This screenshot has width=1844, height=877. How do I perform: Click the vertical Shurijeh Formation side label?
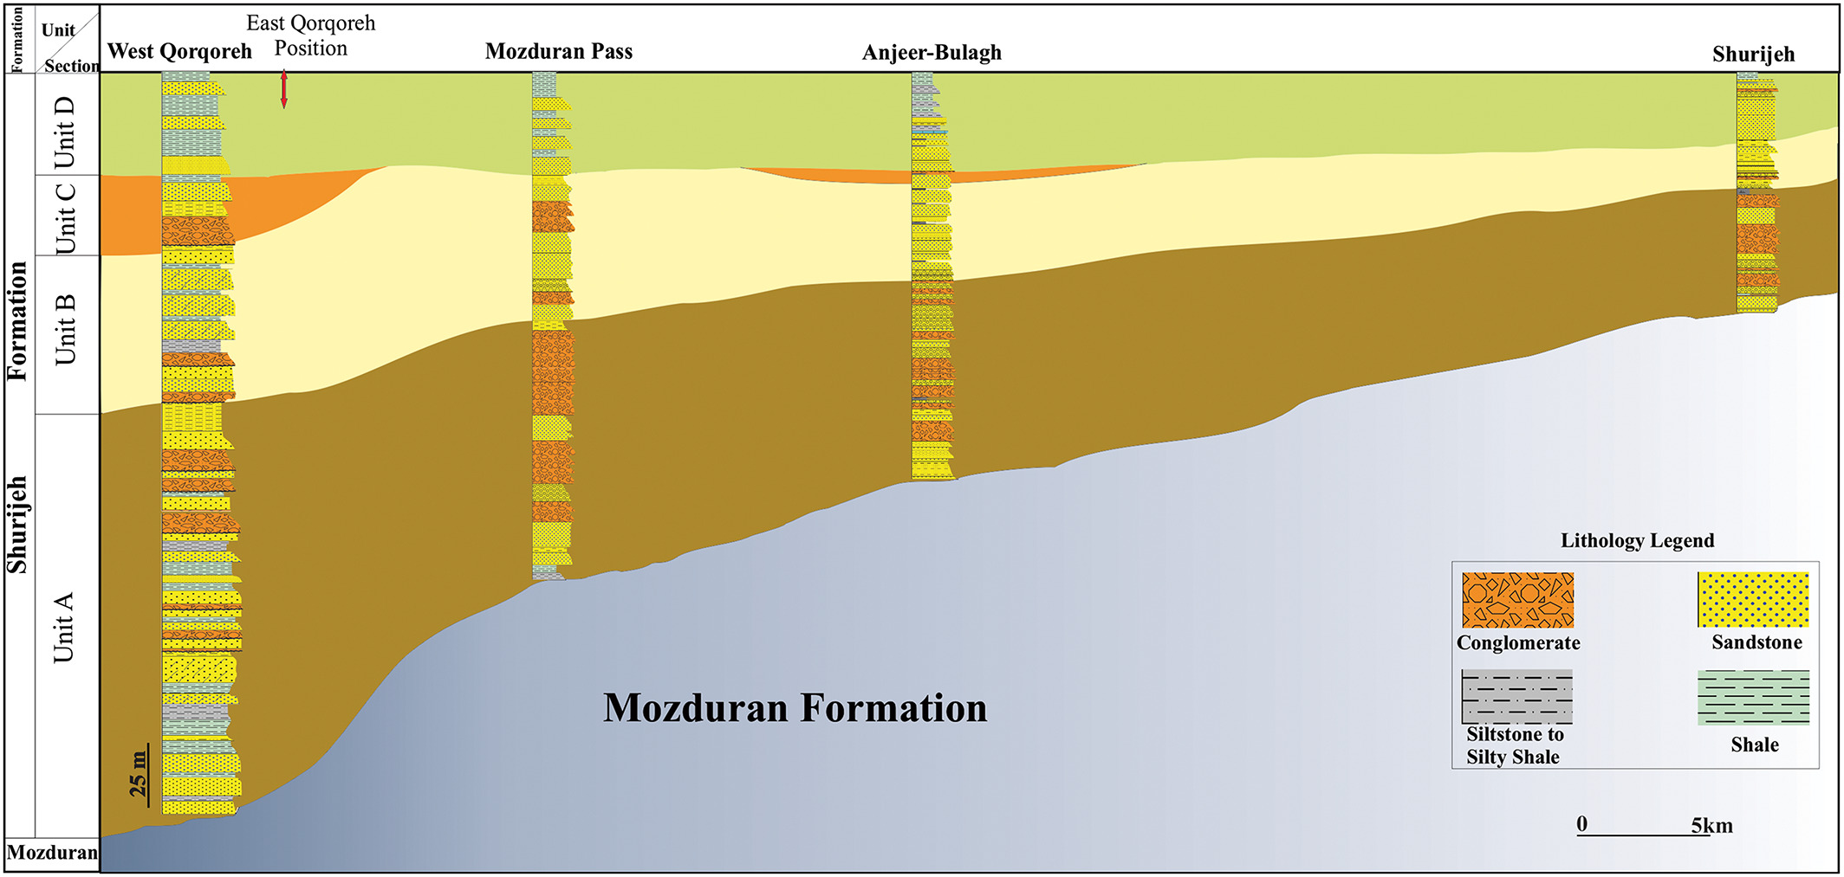17,417
